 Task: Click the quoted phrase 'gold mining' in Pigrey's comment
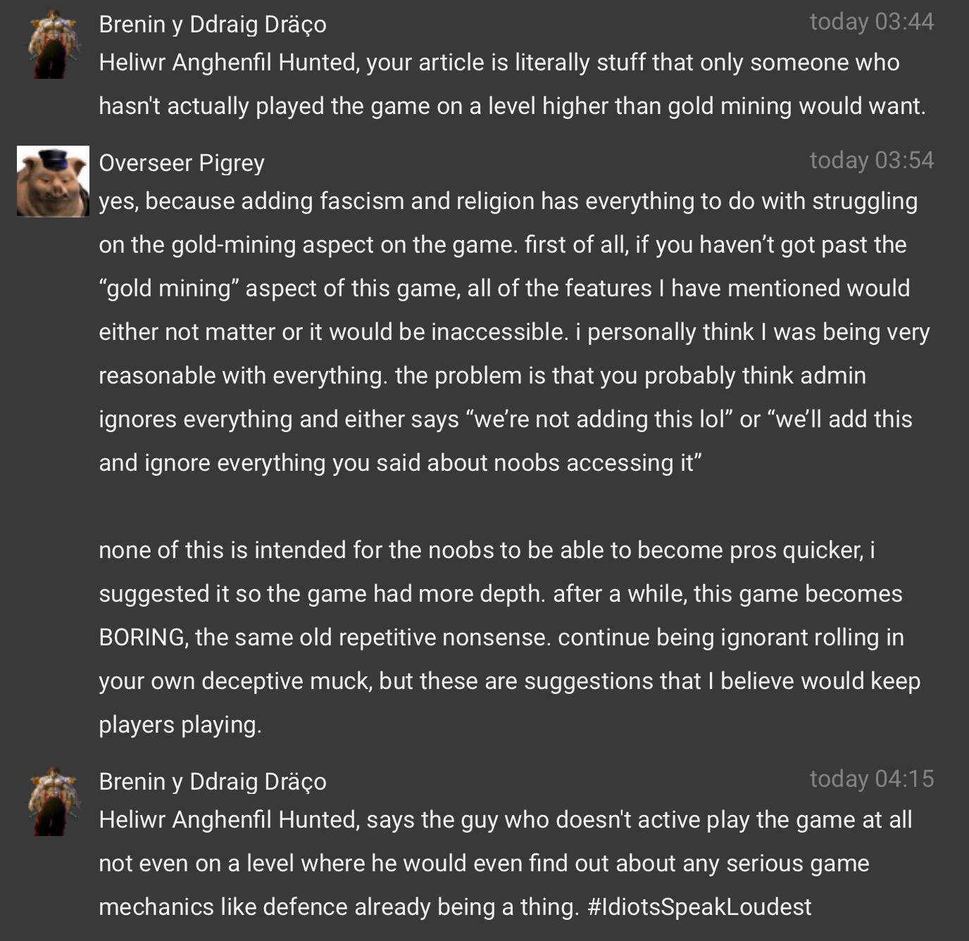169,288
